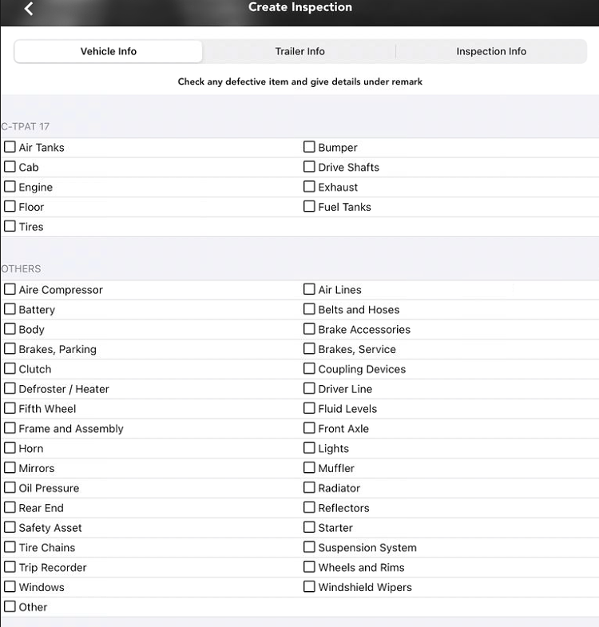Mark Belts and Hoses defective

coord(310,309)
